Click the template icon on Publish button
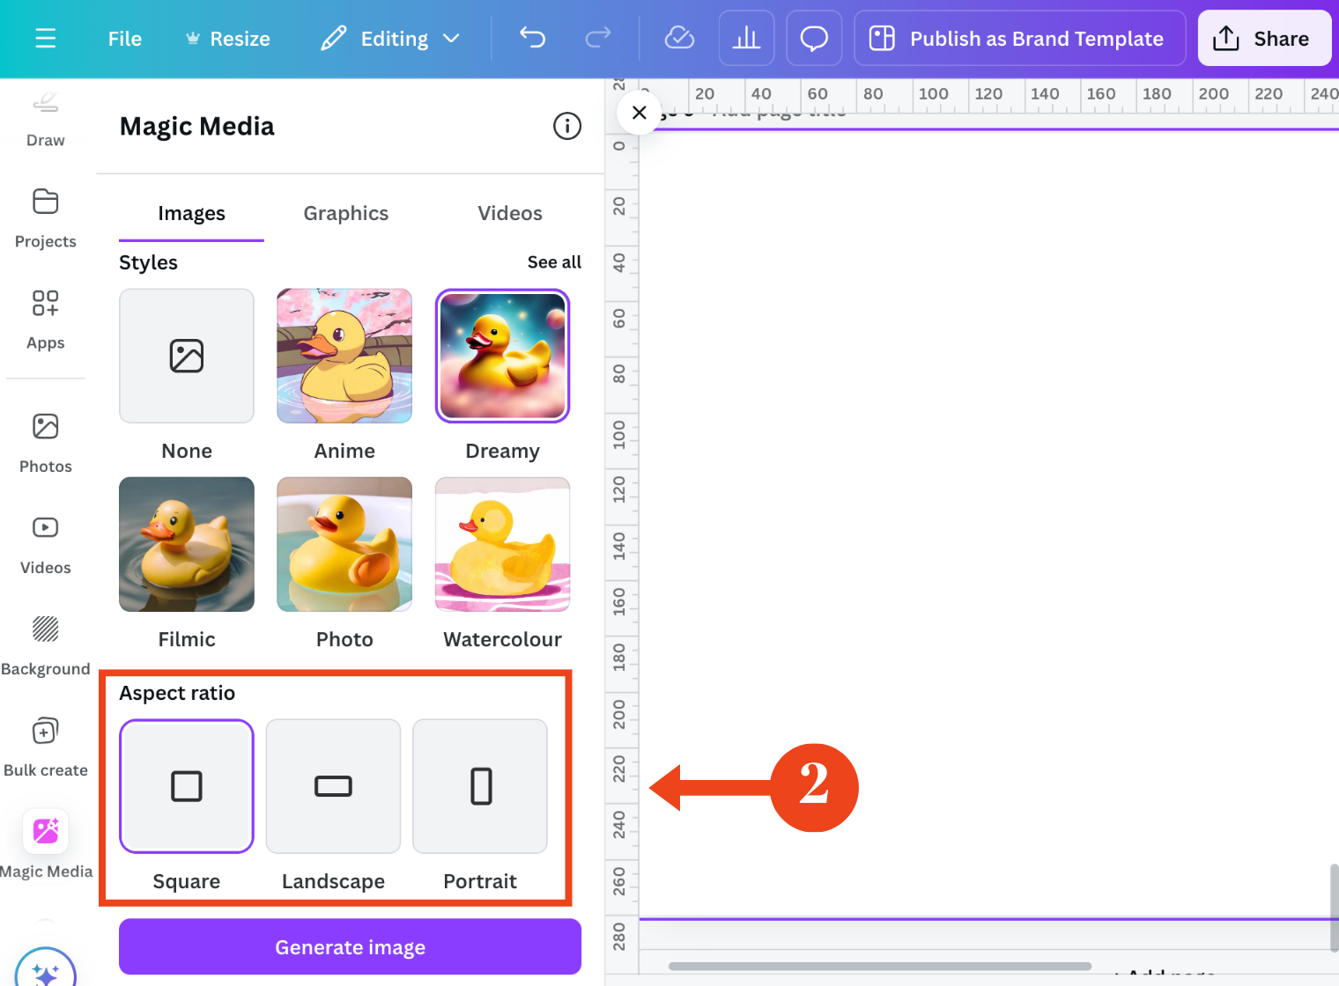 click(x=882, y=38)
